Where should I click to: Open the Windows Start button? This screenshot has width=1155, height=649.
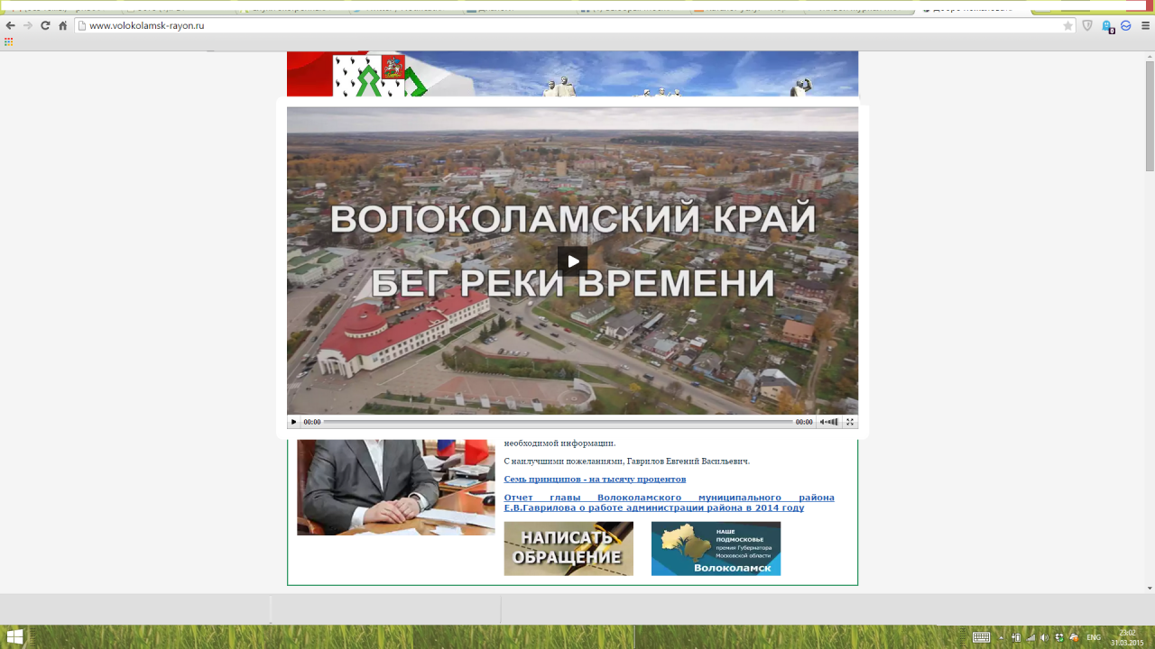[x=14, y=637]
